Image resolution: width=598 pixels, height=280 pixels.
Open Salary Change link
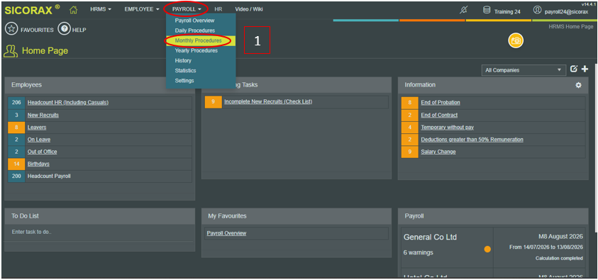click(x=438, y=152)
